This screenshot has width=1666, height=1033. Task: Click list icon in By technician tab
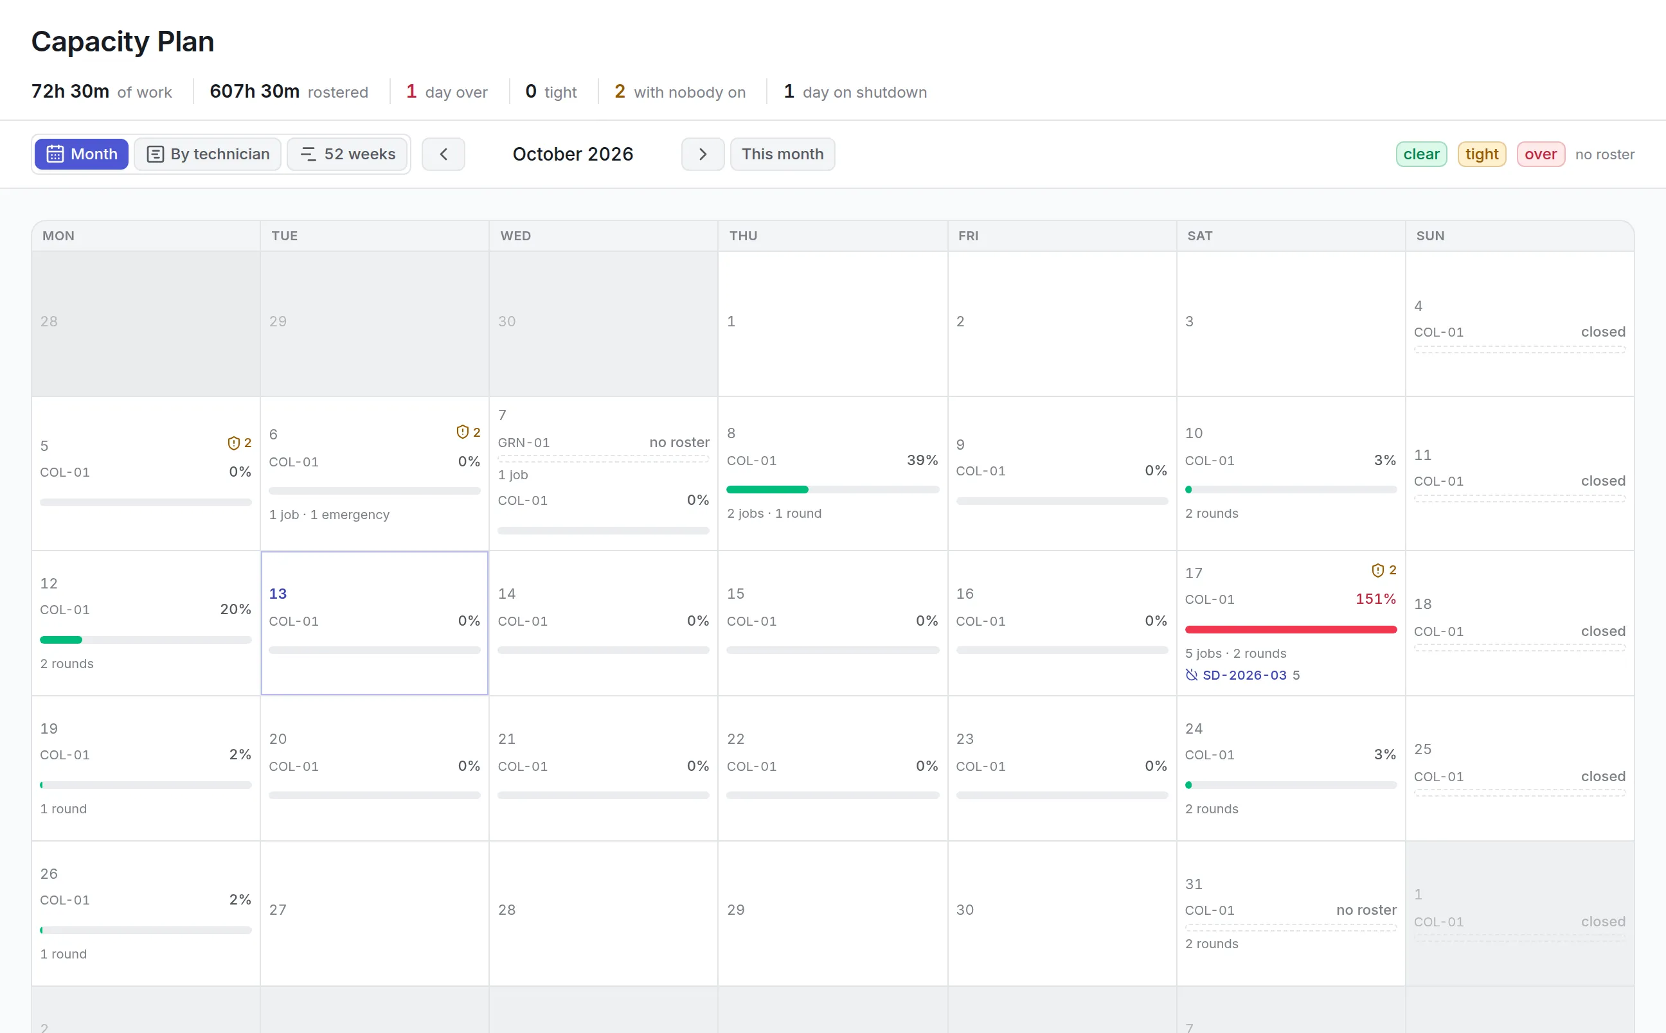(x=155, y=154)
